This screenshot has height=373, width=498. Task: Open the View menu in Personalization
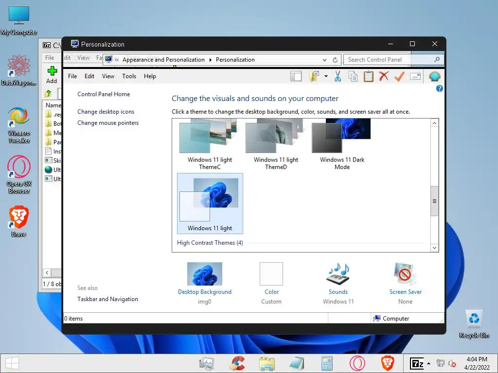(x=108, y=76)
